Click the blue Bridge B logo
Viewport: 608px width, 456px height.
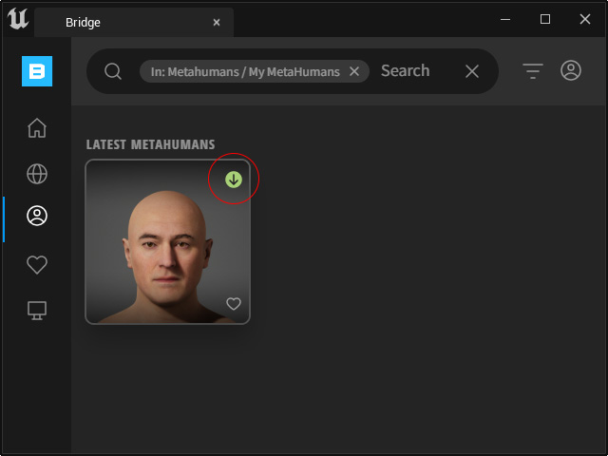(37, 71)
